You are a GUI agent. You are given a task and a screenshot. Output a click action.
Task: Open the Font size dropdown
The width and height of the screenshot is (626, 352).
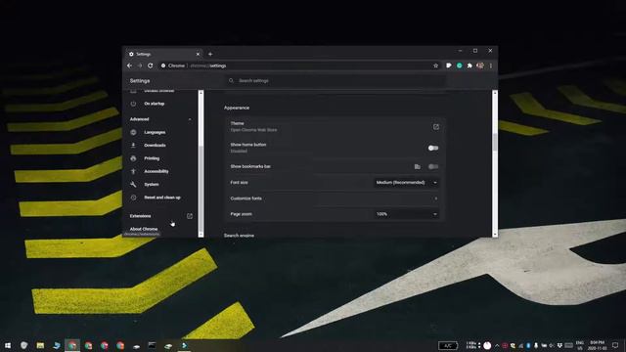[407, 183]
